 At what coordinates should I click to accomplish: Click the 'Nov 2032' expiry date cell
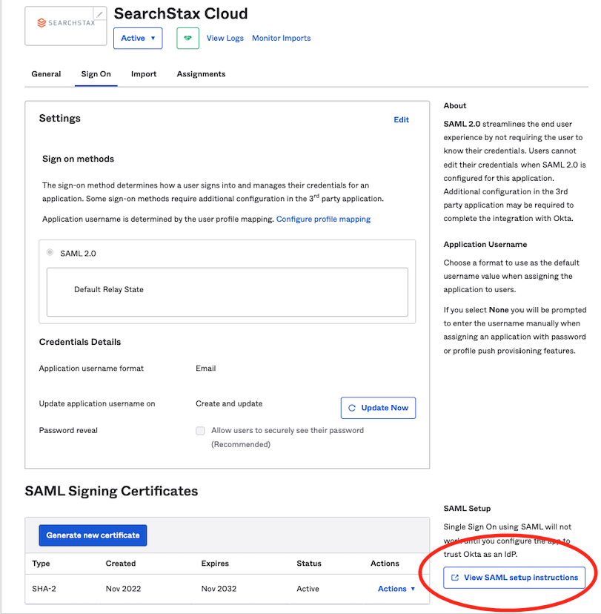(x=219, y=589)
